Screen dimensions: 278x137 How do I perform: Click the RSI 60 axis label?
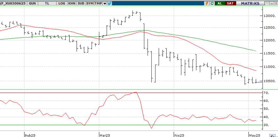[x=266, y=101]
